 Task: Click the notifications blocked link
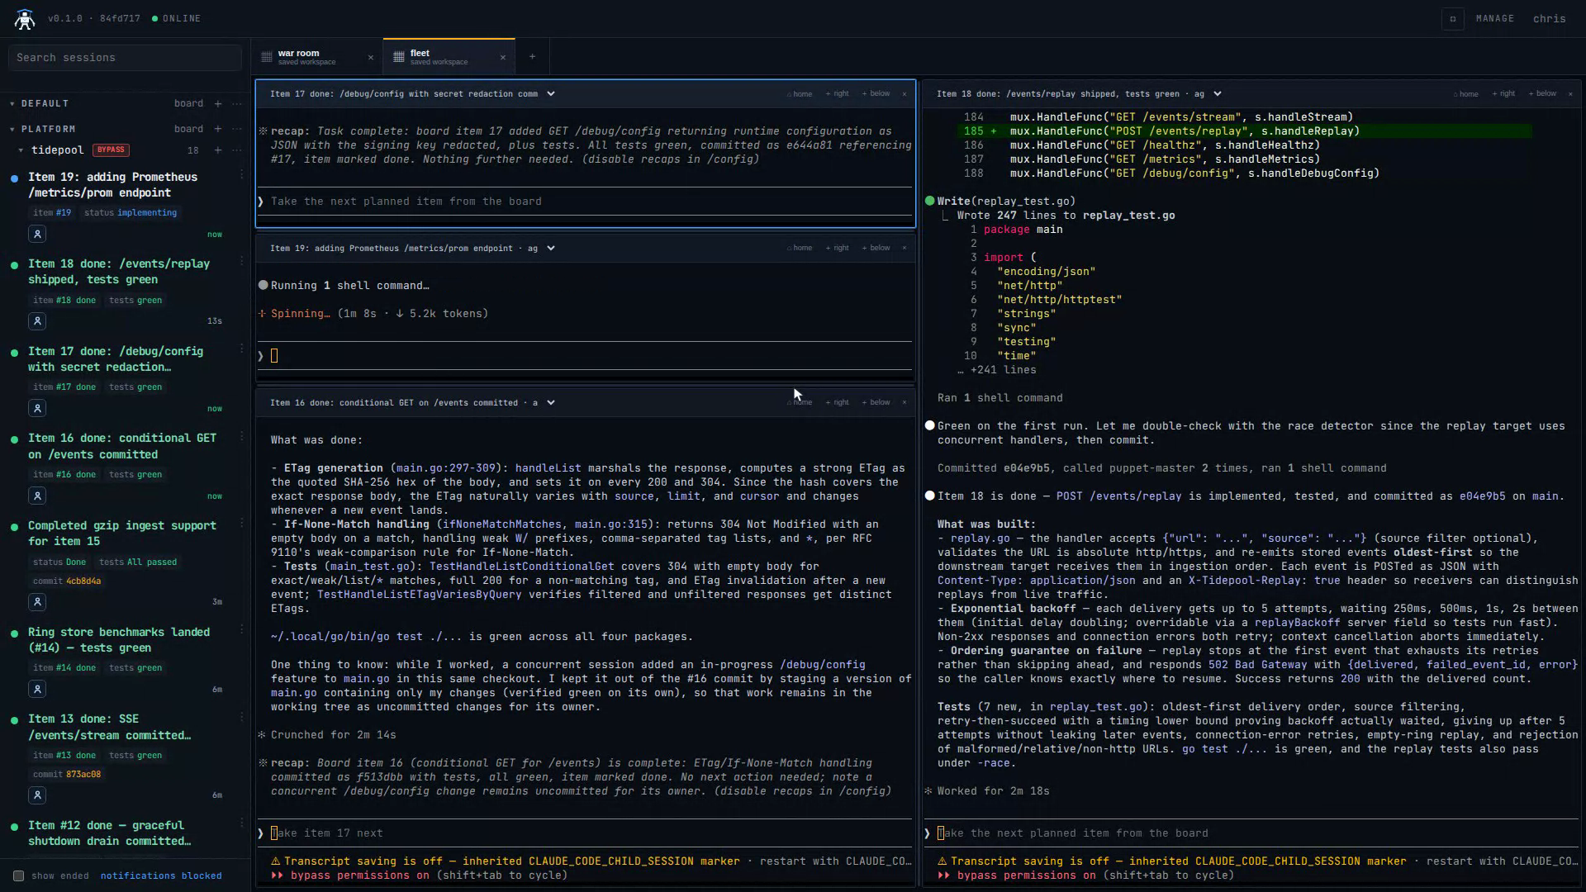161,875
